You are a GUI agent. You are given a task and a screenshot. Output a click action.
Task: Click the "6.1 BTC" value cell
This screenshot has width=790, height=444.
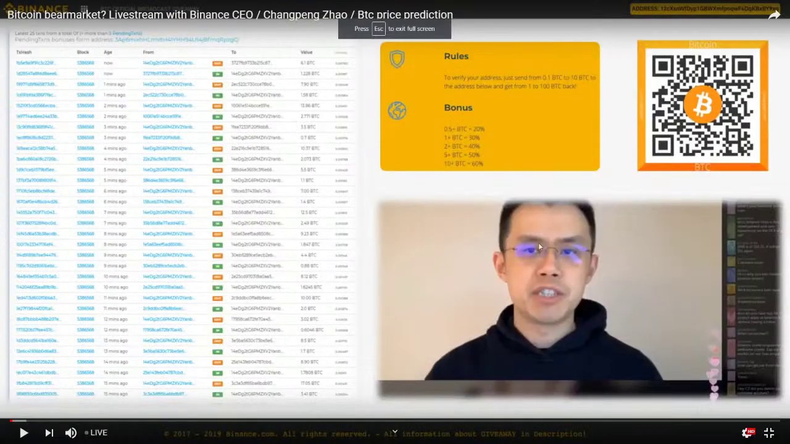click(307, 63)
